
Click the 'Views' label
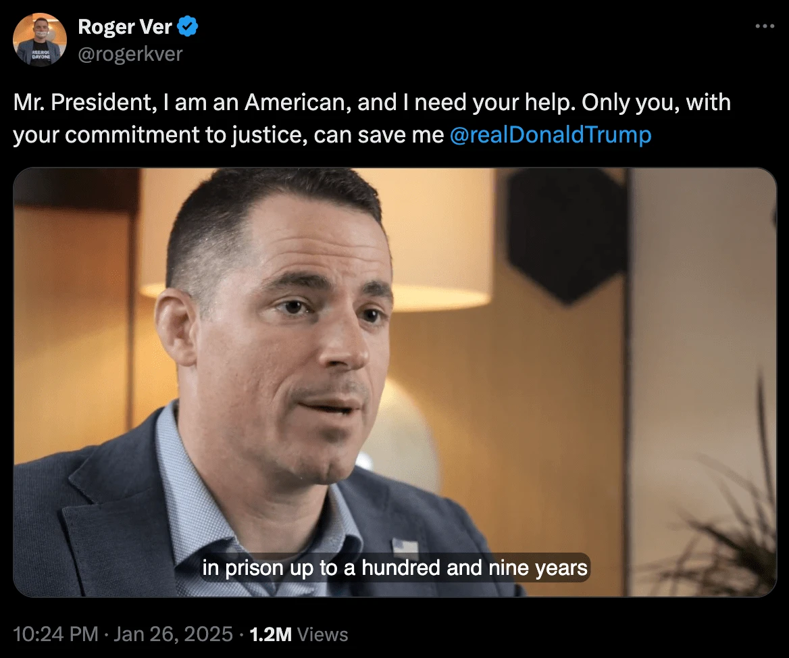pyautogui.click(x=322, y=634)
